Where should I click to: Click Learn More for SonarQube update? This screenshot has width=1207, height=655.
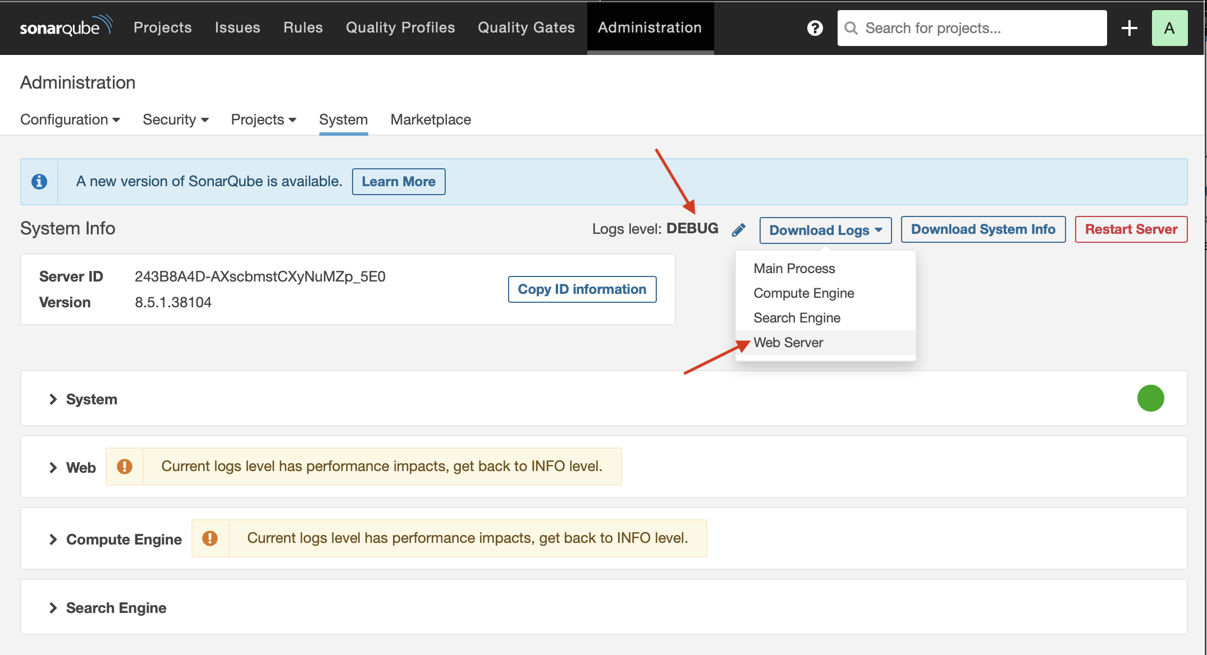click(399, 182)
